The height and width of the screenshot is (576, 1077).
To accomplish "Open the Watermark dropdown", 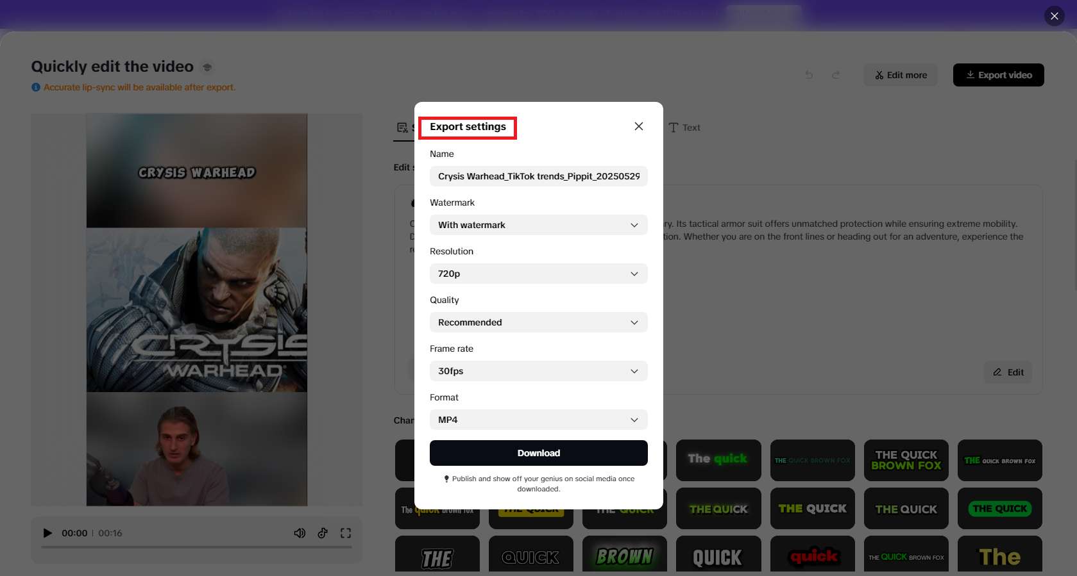I will [x=538, y=225].
